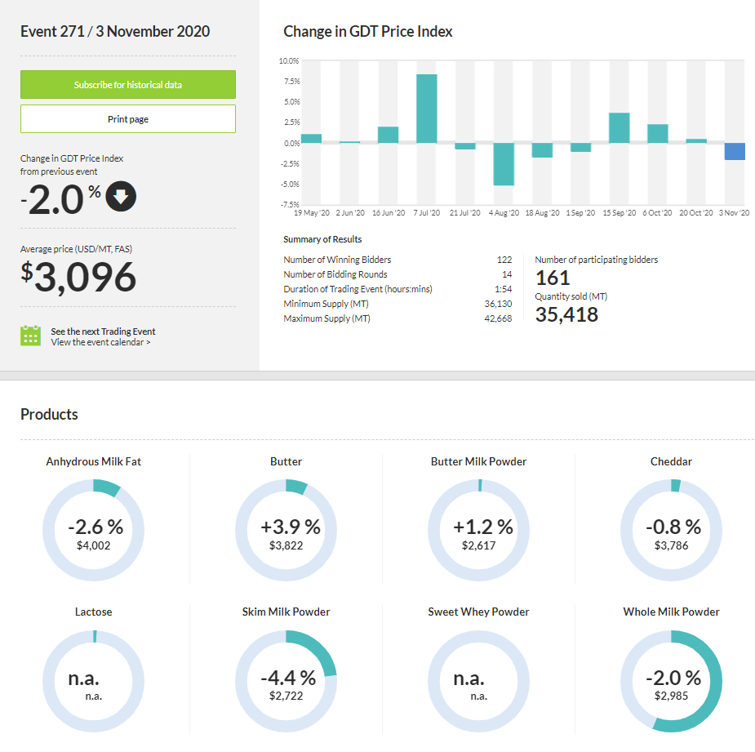Select the blue 3 Nov '20 bar
755x752 pixels.
(734, 151)
